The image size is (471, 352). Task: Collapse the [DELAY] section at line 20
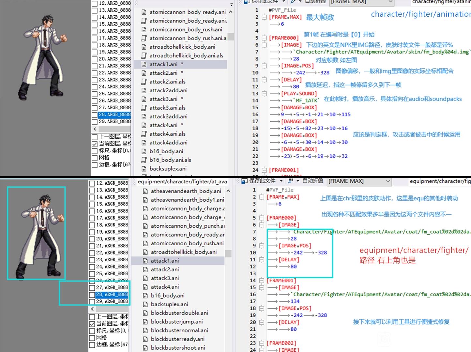coord(262,322)
